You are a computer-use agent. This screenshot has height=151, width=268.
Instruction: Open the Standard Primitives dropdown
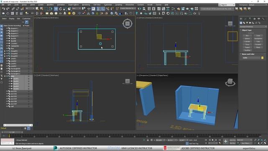[x=253, y=27]
